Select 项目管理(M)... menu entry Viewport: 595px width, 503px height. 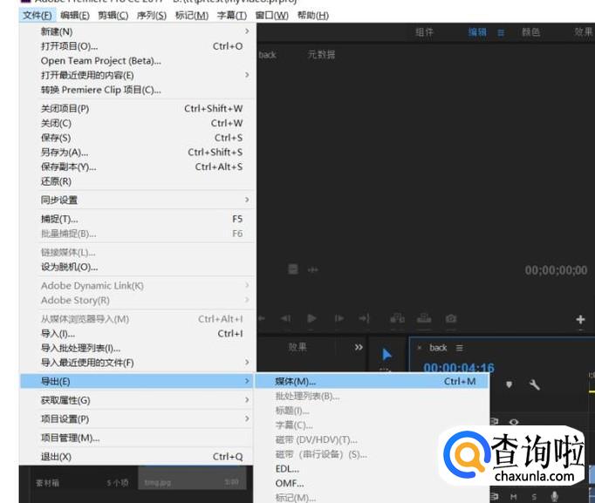[137, 438]
